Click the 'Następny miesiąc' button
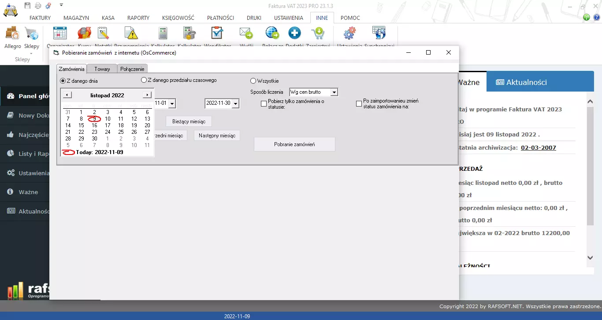The height and width of the screenshot is (320, 602). (217, 136)
